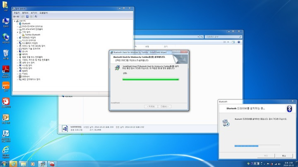The image size is (298, 167).
Task: Expand the IDE ATA/ATAPI 컨트롤러 category
Action: click(x=17, y=29)
